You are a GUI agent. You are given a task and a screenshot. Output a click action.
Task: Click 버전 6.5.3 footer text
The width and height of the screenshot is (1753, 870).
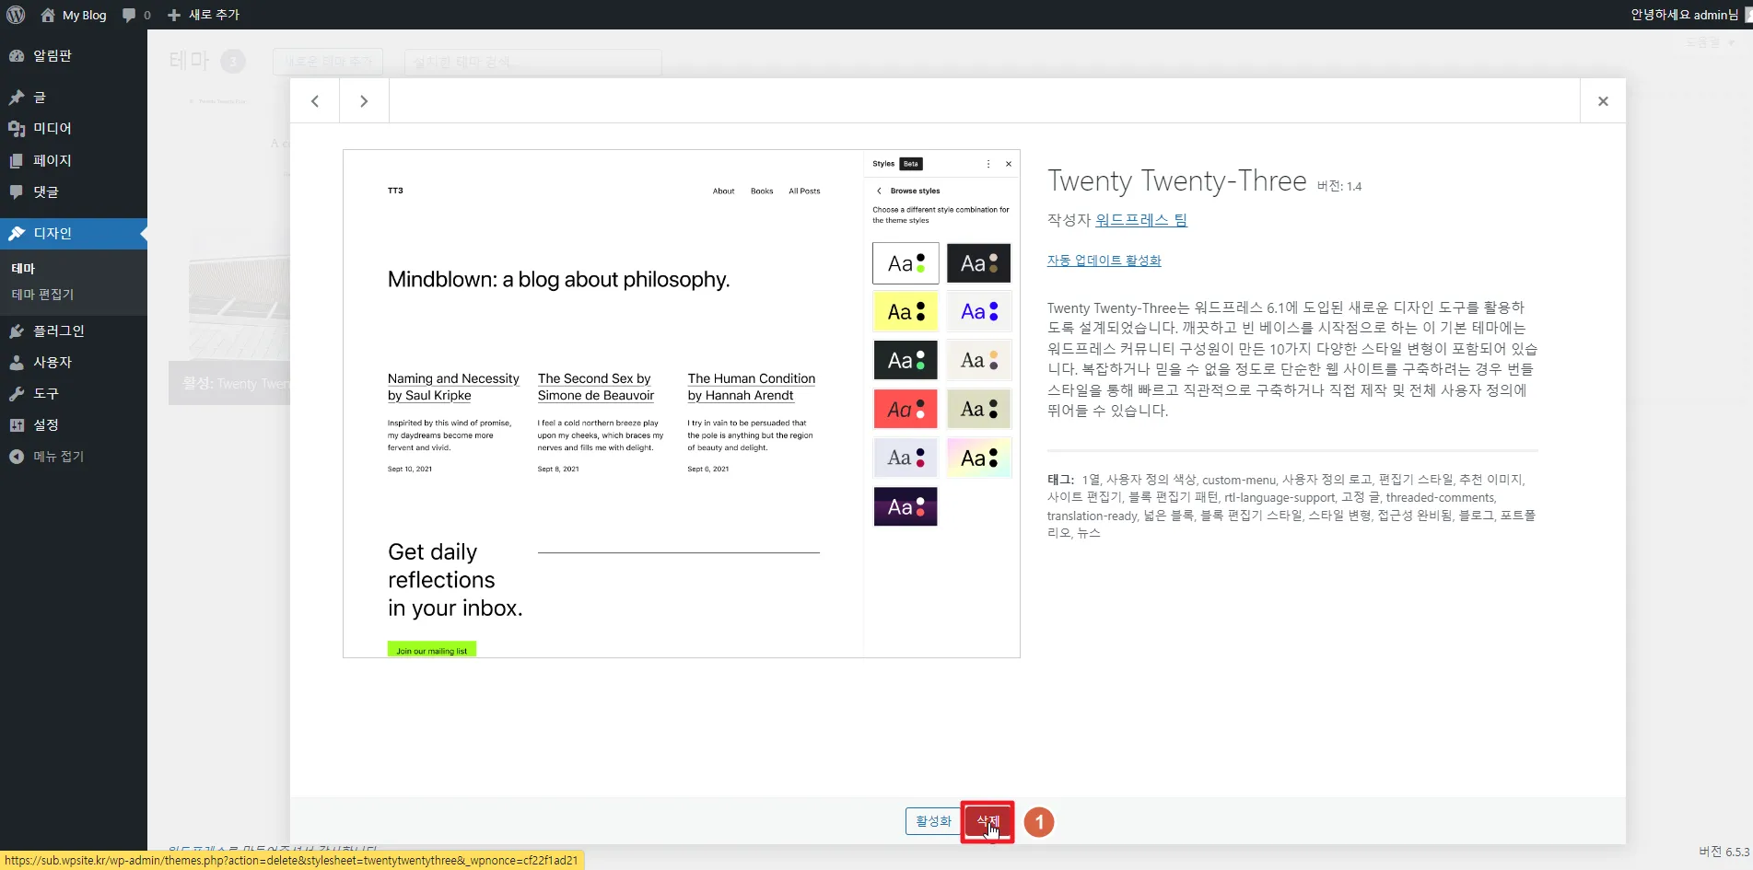[x=1724, y=852]
